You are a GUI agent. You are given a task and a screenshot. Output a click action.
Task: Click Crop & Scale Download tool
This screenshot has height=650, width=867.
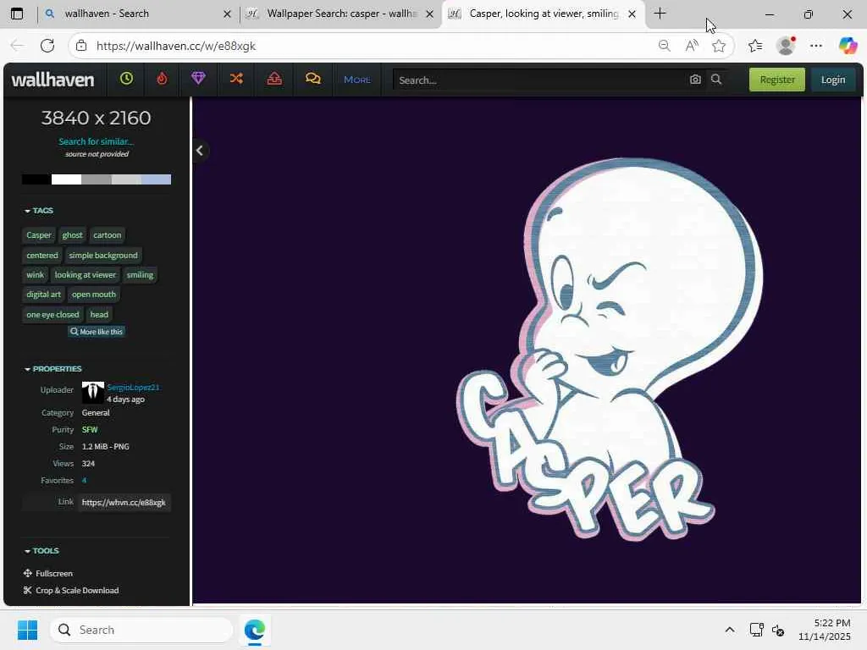tap(71, 590)
